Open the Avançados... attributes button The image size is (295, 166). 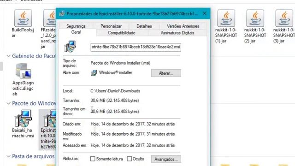(x=166, y=159)
